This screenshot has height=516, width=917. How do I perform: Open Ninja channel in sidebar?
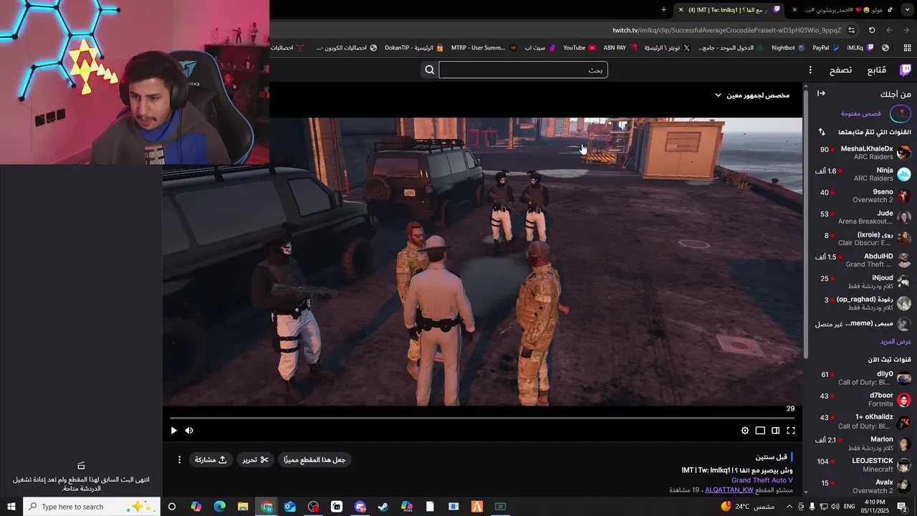(x=864, y=174)
